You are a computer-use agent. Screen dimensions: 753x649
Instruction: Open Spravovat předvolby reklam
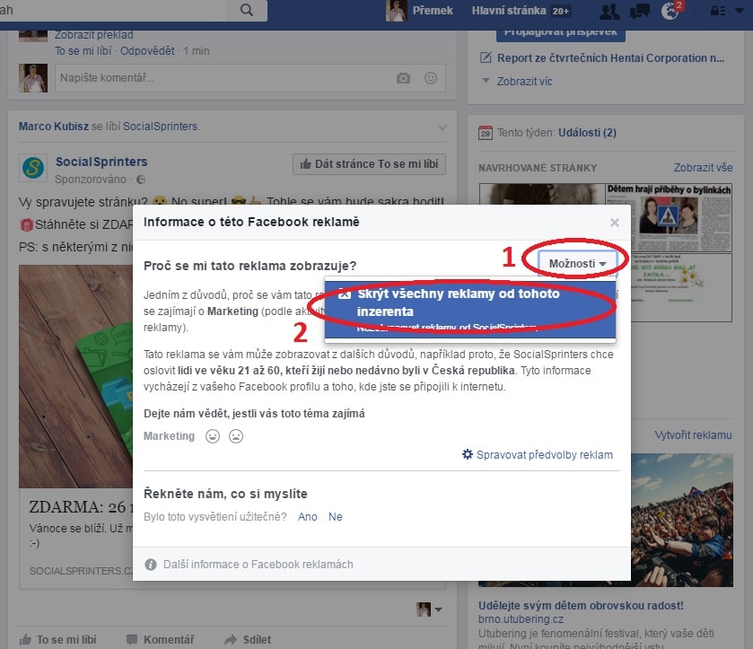pyautogui.click(x=538, y=455)
